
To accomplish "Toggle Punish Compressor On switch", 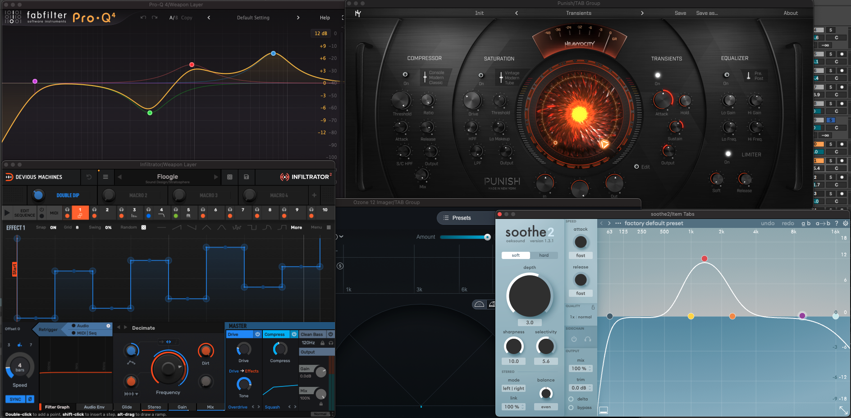I will coord(405,74).
